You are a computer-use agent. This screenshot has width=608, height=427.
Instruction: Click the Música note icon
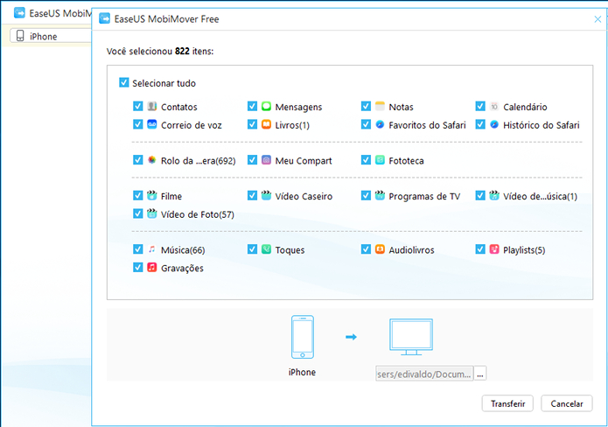coord(152,249)
